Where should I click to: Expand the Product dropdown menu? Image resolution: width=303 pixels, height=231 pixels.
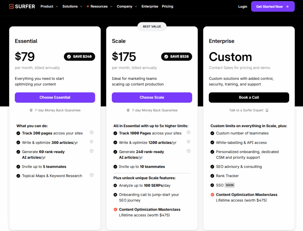tap(49, 6)
